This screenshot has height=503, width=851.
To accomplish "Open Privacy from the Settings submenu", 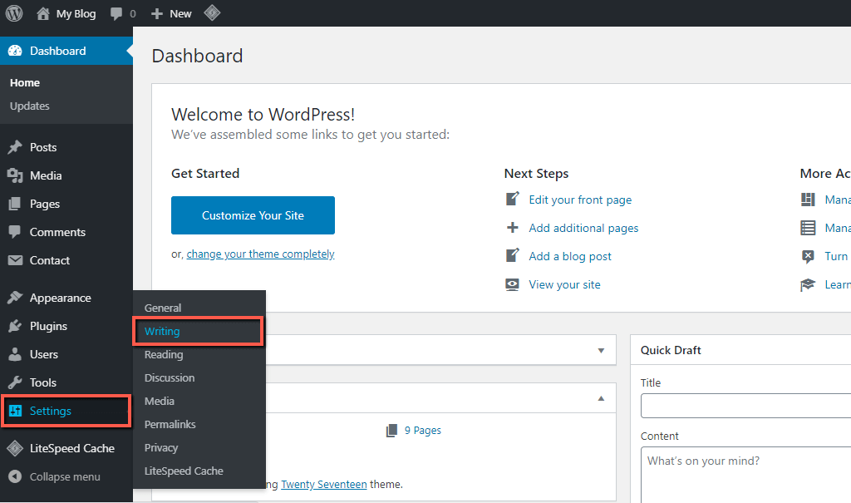I will pyautogui.click(x=160, y=447).
